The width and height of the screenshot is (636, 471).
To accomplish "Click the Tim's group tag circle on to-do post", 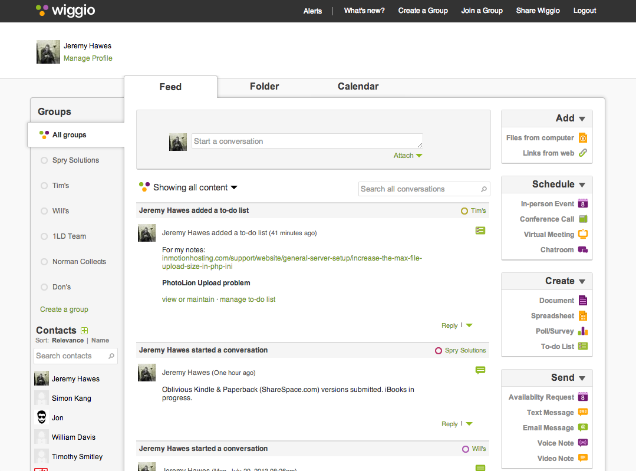I will (x=464, y=211).
